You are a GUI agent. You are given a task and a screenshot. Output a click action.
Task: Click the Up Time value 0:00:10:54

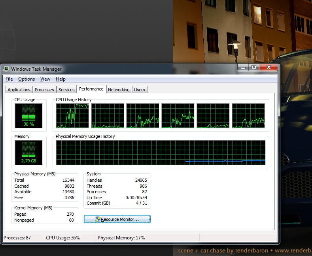[136, 198]
